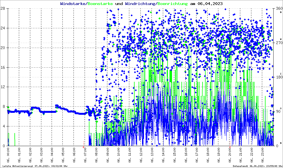Click the 23:00 time axis label
Viewport: 283px width, 168px height.
click(x=262, y=155)
